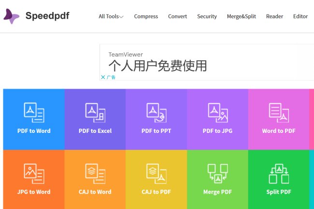Open the Split PDF tool icon
The height and width of the screenshot is (209, 314).
click(x=279, y=174)
